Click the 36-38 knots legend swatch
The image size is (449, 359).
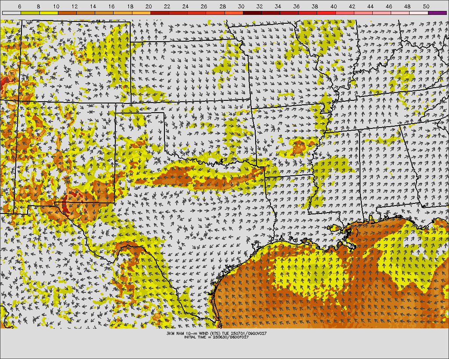point(308,13)
